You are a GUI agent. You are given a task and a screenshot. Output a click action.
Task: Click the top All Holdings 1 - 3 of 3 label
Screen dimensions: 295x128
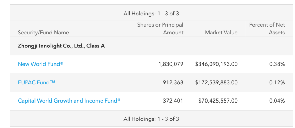tap(151, 14)
